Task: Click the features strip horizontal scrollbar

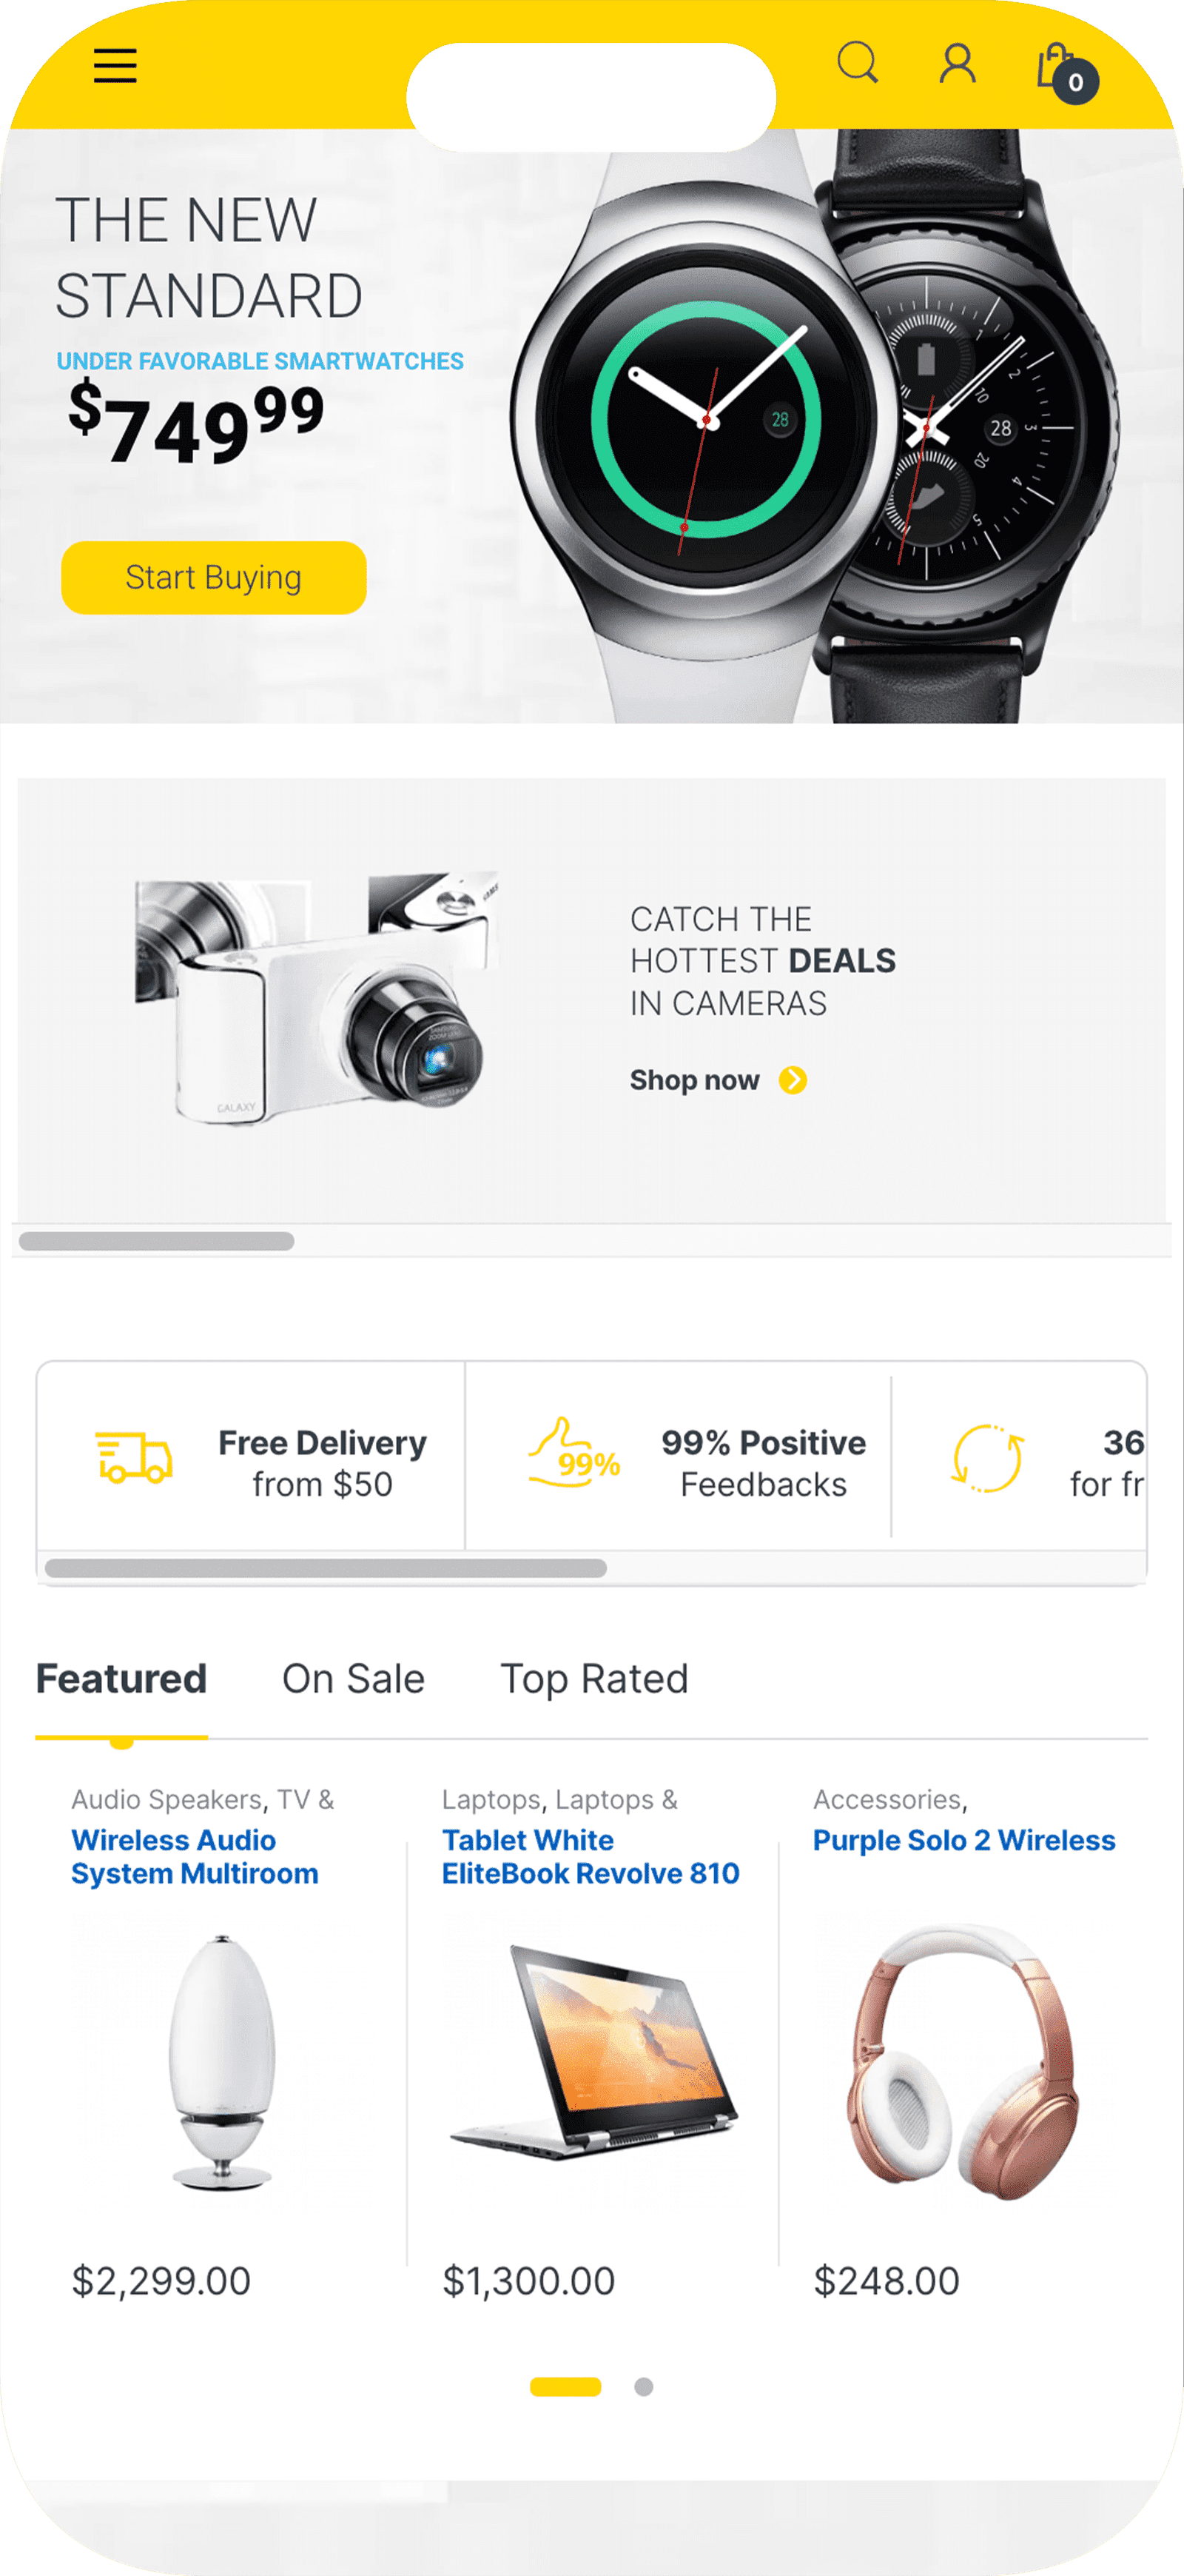Action: 326,1568
